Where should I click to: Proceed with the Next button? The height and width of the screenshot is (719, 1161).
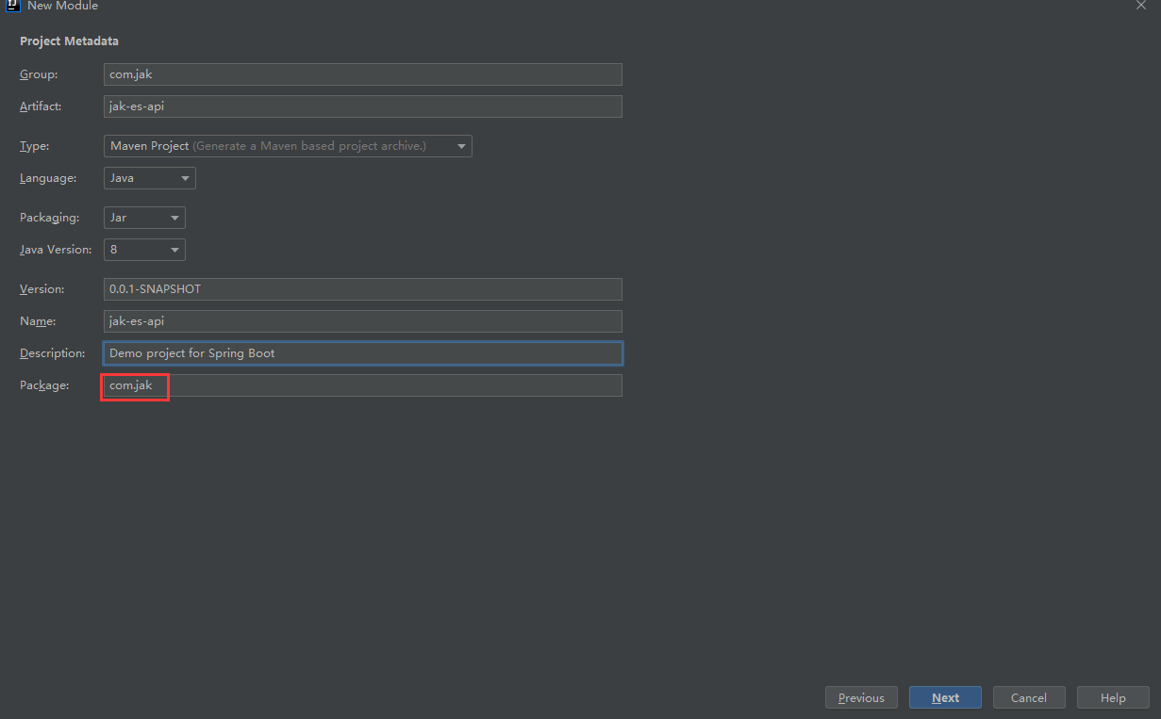pyautogui.click(x=945, y=697)
